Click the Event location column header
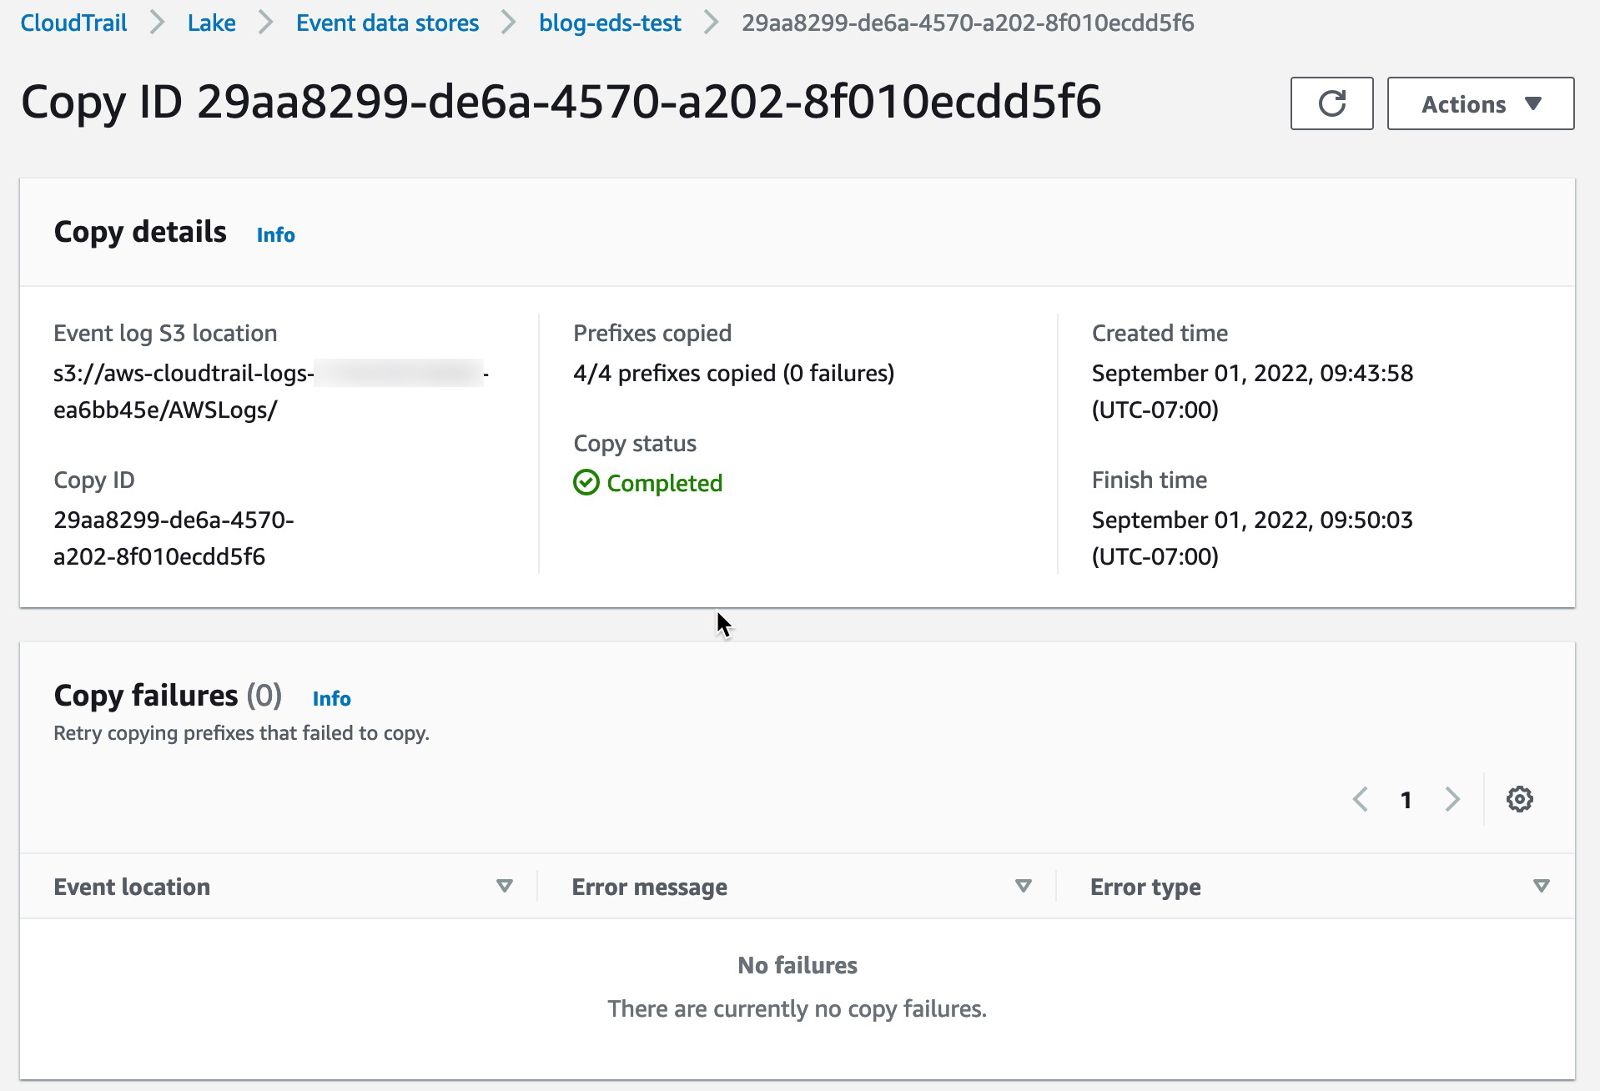 132,887
